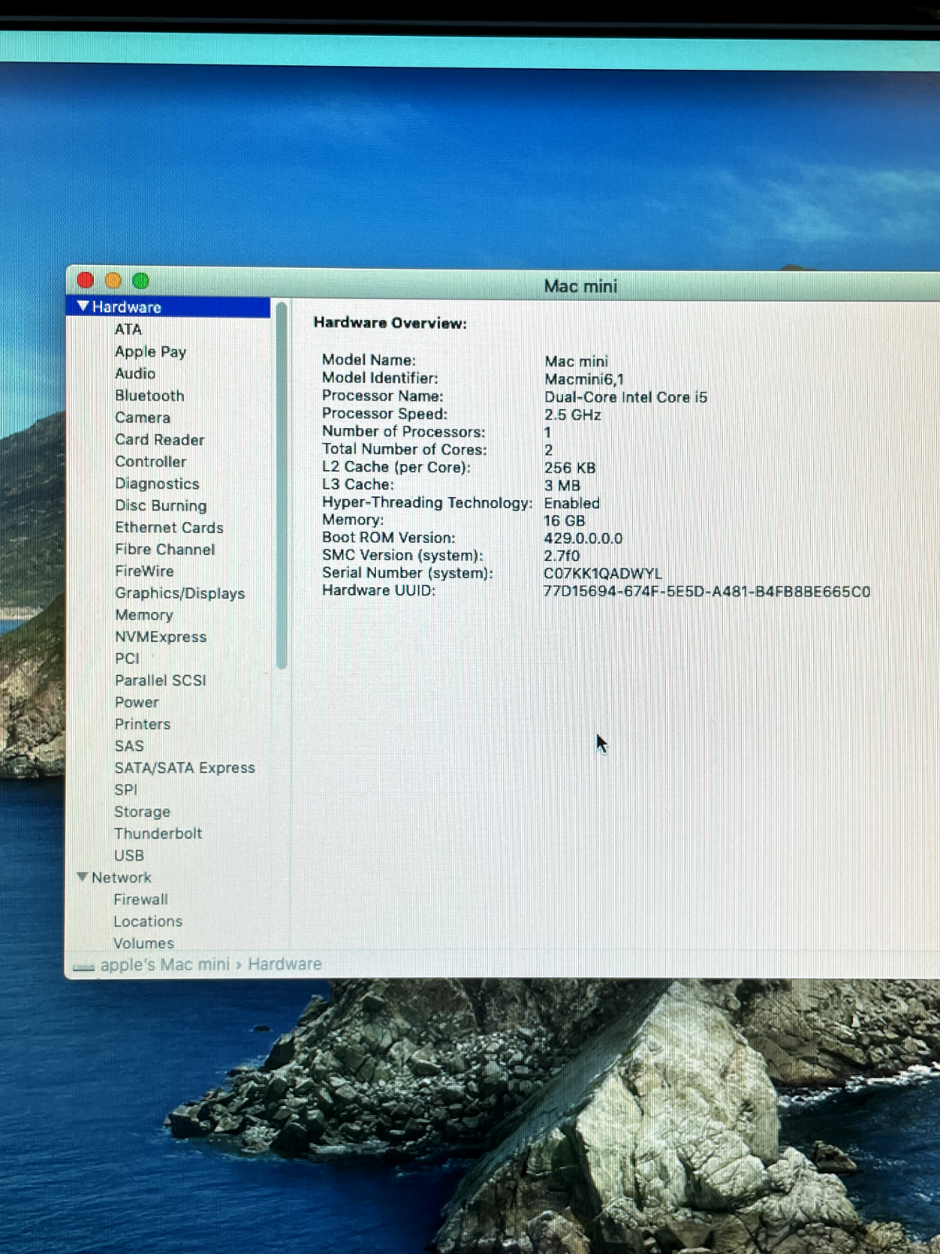Screen dimensions: 940x1254
Task: Open Locations under Network
Action: [x=147, y=921]
